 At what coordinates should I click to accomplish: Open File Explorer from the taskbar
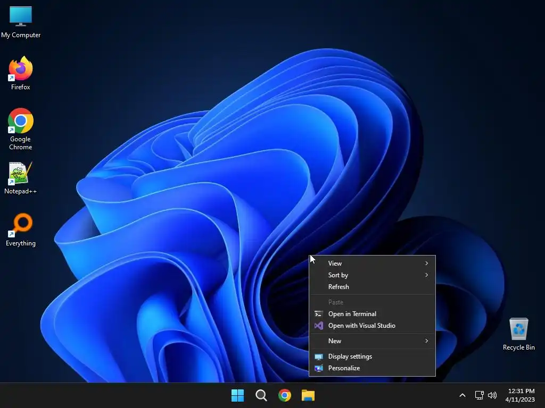pyautogui.click(x=308, y=395)
